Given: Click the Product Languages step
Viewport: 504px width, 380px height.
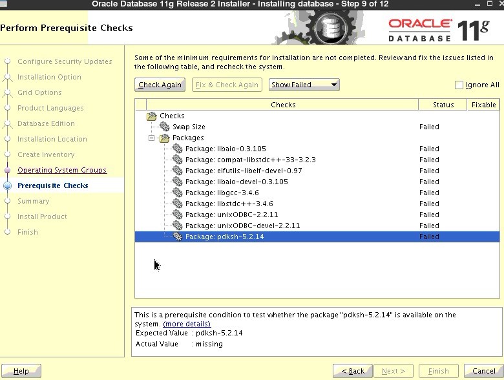Looking at the screenshot, I should pos(50,108).
